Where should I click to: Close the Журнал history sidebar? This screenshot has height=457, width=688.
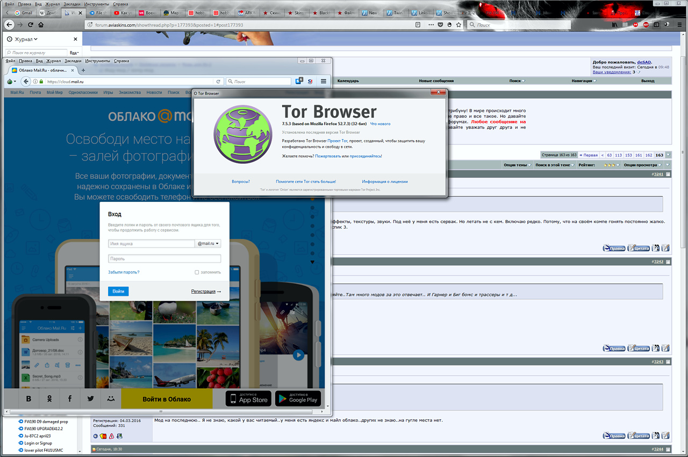click(x=76, y=39)
